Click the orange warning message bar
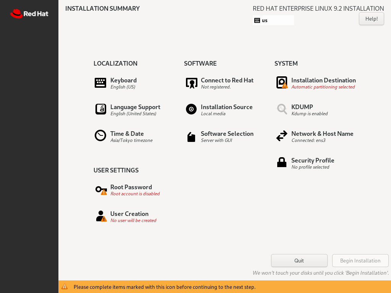Screen dimensions: 391x293 click(x=195, y=287)
